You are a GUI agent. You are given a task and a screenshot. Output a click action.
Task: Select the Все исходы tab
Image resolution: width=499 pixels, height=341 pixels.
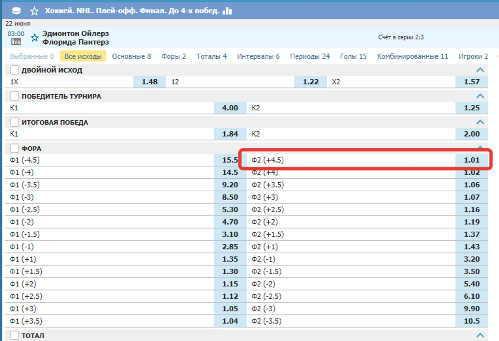[x=83, y=56]
